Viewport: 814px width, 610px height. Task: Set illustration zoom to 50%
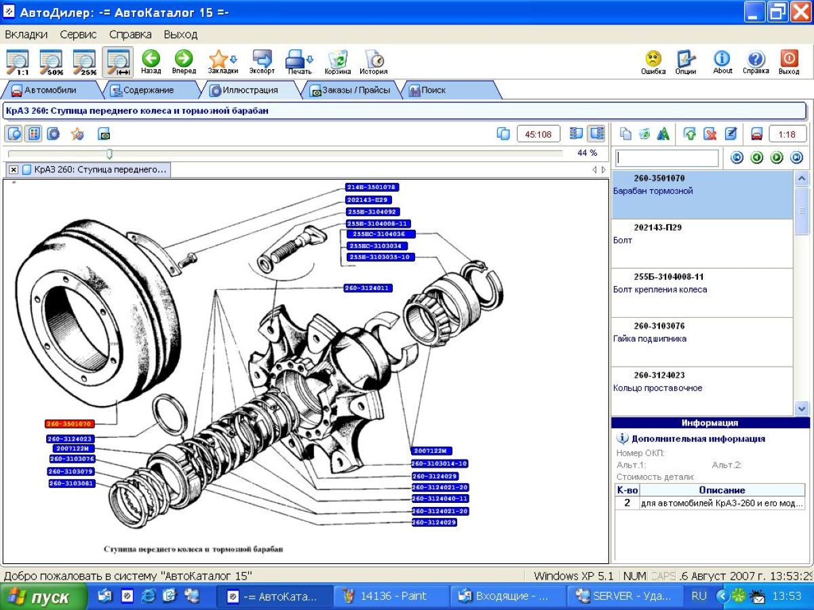[x=52, y=61]
